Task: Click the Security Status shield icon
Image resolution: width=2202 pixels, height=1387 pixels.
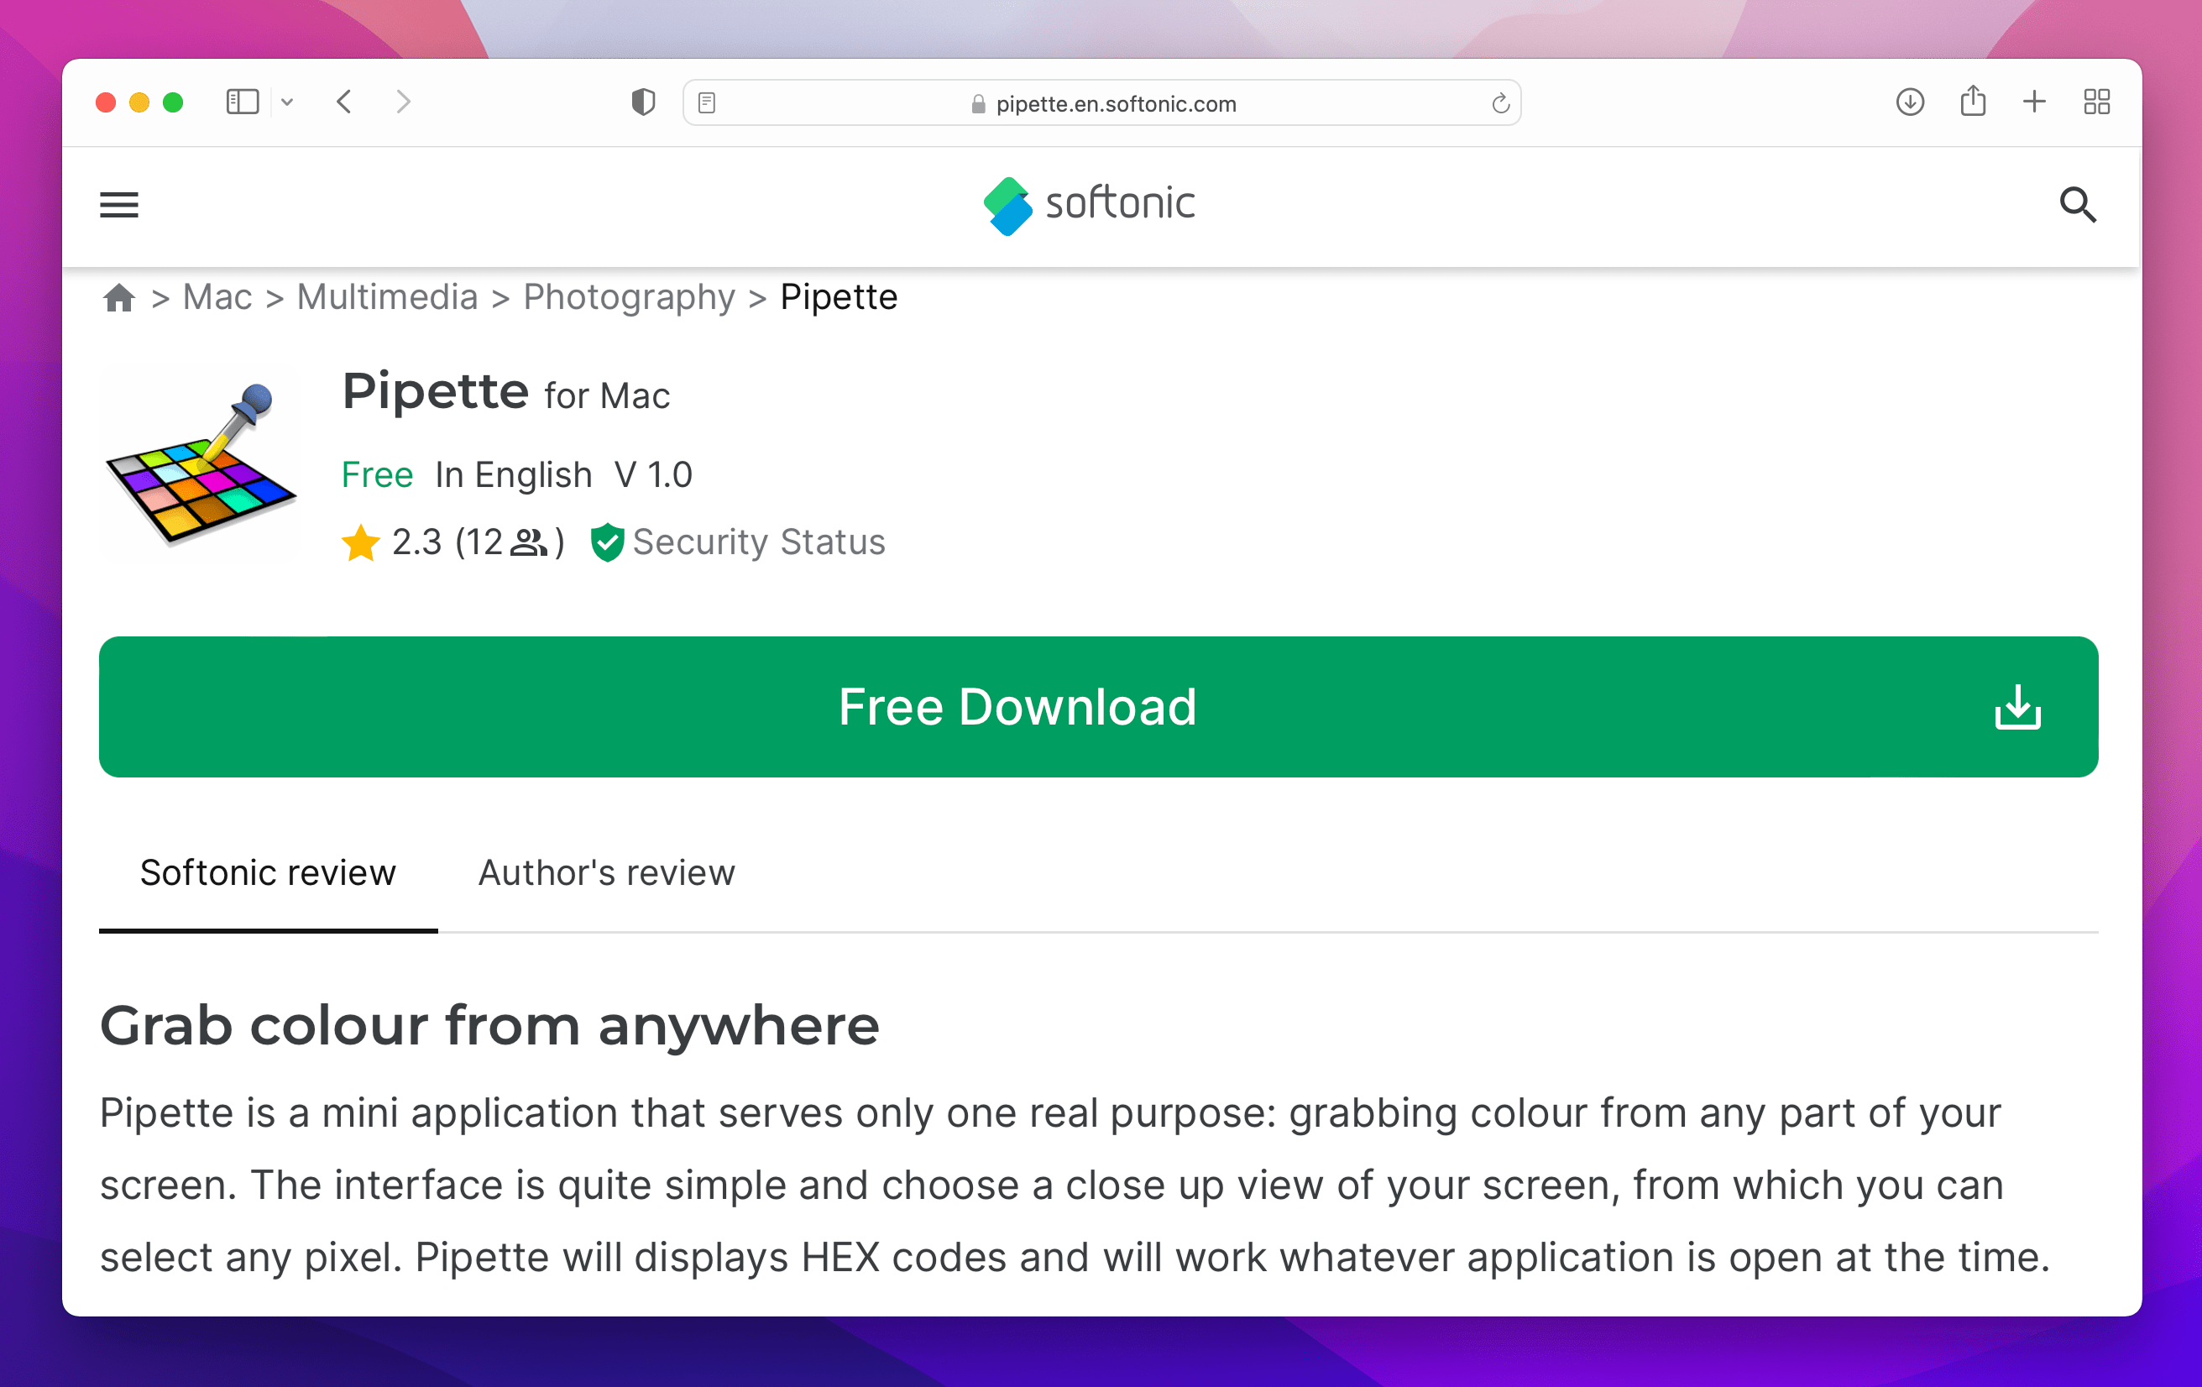Action: 609,542
